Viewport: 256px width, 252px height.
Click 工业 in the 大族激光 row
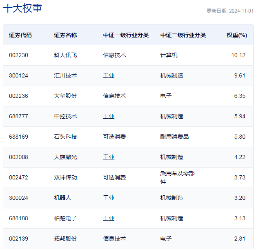click(x=109, y=157)
